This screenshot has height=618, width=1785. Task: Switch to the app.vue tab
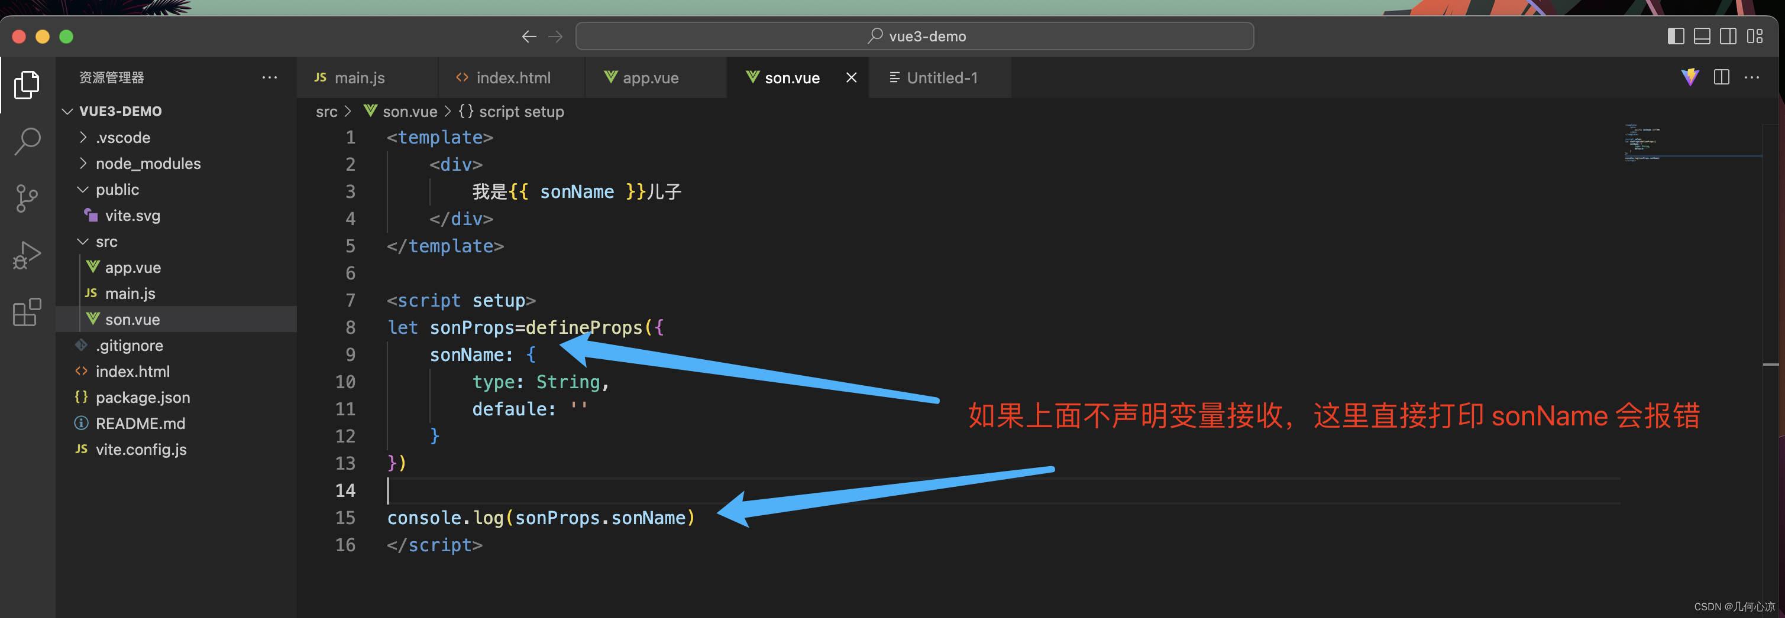(x=655, y=77)
